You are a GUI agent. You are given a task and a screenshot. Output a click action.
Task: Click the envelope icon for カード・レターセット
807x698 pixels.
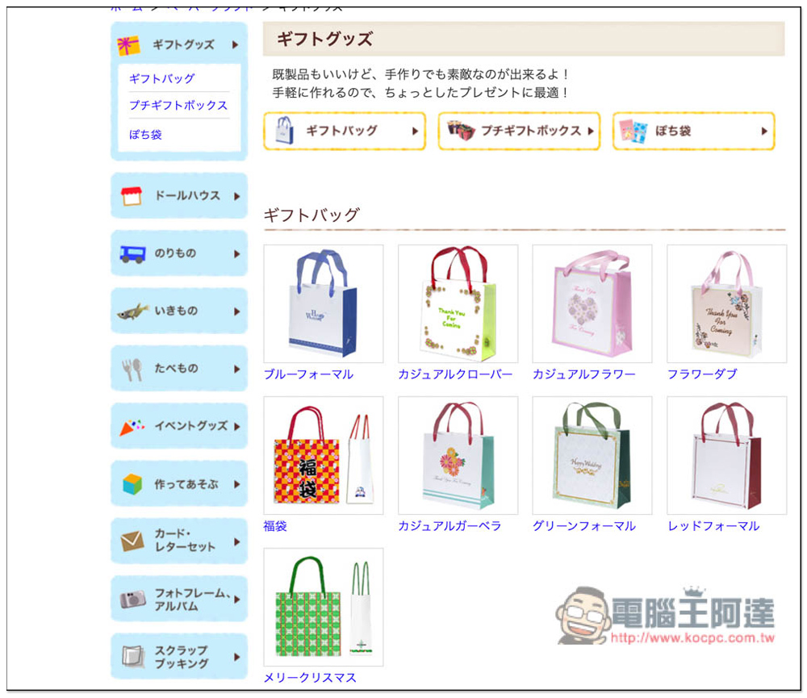pyautogui.click(x=132, y=541)
